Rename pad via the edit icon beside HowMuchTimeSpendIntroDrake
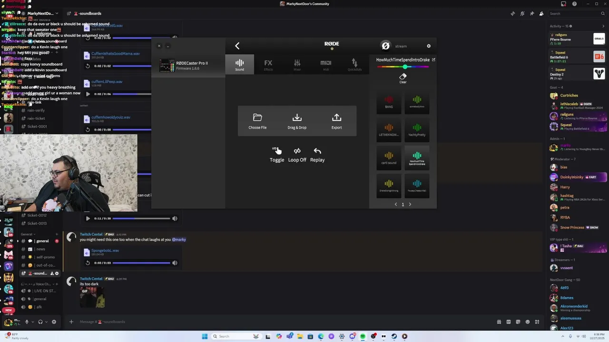This screenshot has height=342, width=609. click(x=433, y=60)
